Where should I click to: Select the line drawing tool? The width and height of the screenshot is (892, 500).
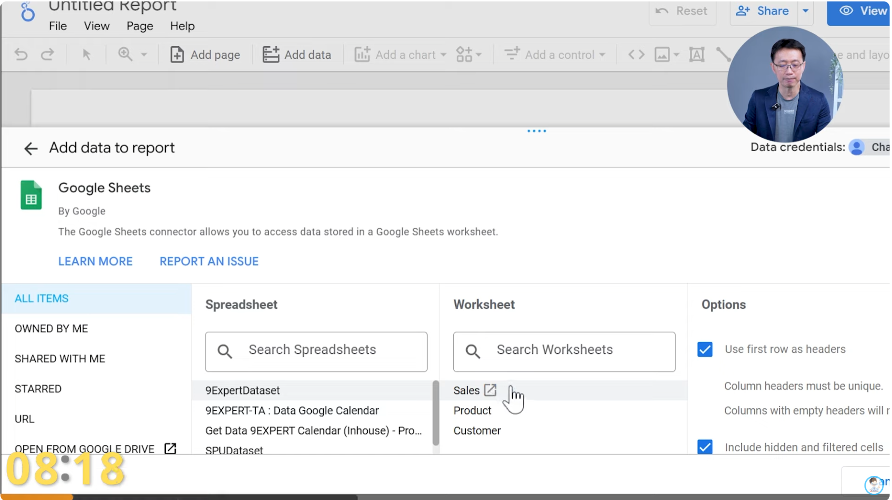pos(723,55)
